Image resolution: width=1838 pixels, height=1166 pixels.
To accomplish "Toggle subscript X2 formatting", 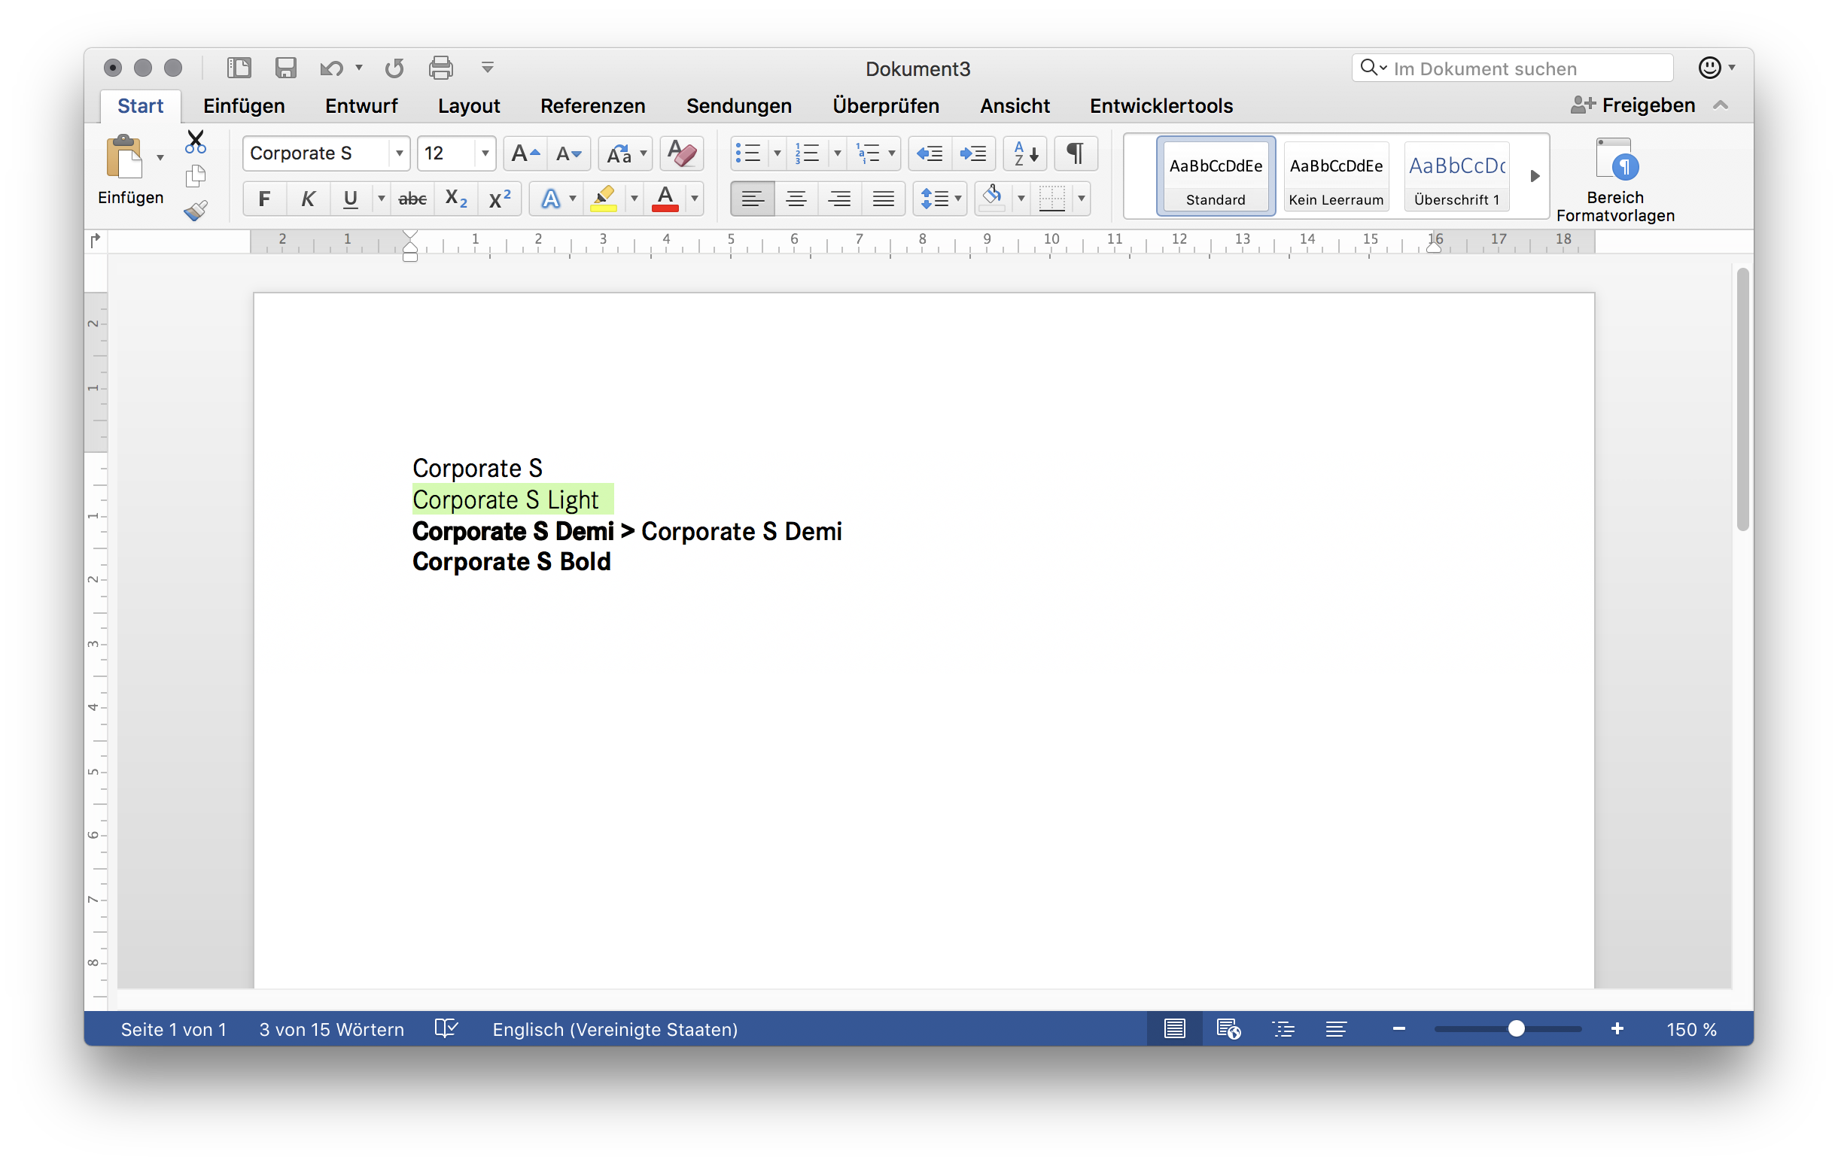I will (x=455, y=199).
